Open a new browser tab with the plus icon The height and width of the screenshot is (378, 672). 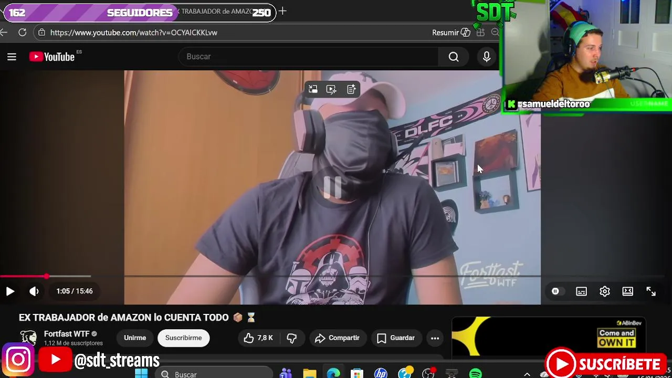[282, 11]
